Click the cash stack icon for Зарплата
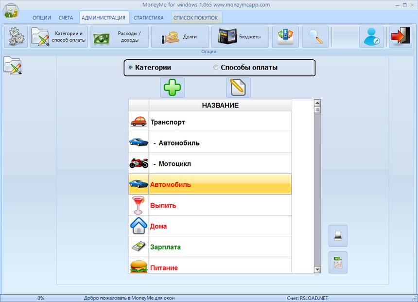The height and width of the screenshot is (302, 418). pyautogui.click(x=139, y=247)
